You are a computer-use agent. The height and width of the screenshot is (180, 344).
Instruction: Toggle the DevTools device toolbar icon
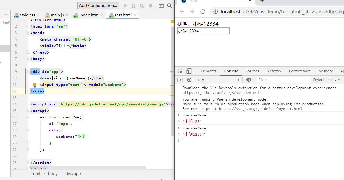[189, 71]
